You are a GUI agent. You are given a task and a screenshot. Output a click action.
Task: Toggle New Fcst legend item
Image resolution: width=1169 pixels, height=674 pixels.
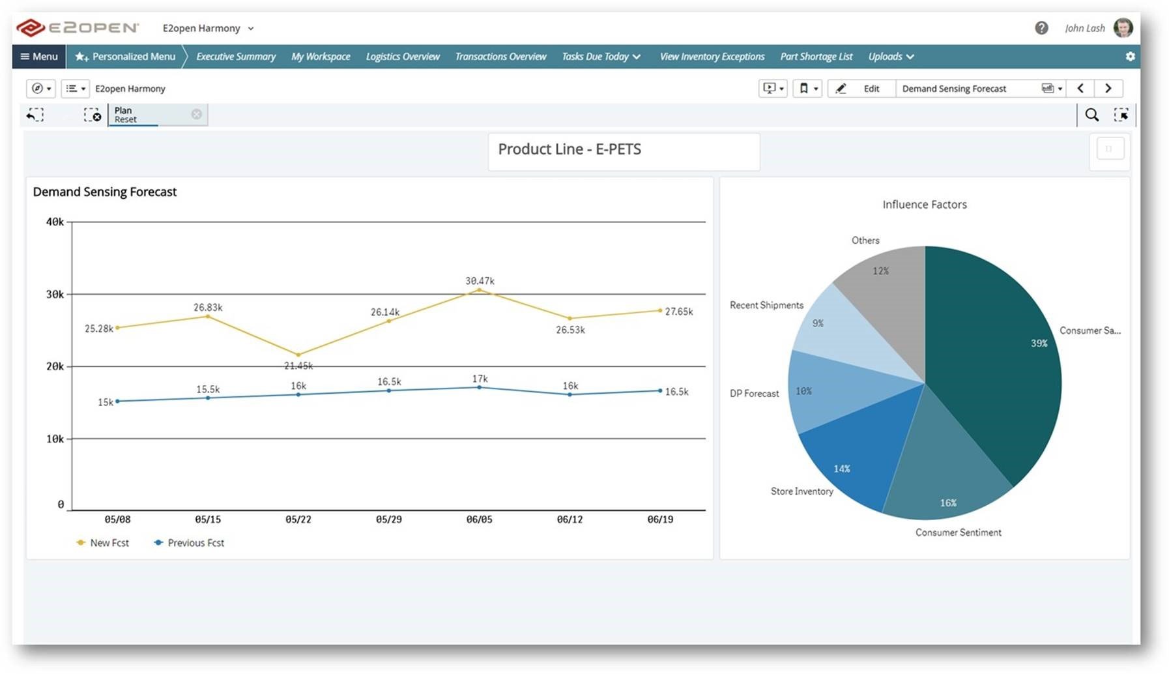tap(102, 543)
